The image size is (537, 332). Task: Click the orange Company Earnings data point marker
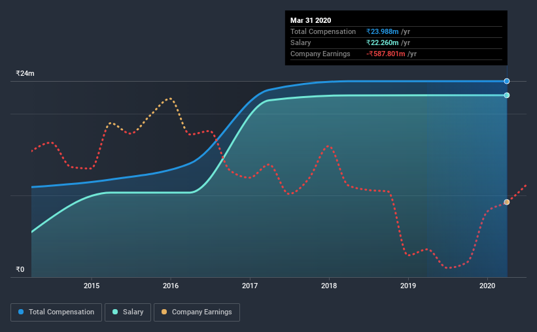(506, 203)
